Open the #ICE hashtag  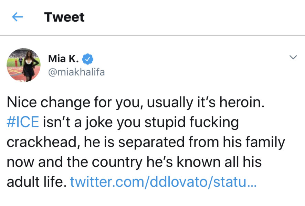23,123
